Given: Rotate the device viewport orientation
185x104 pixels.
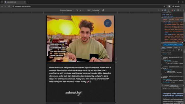Looking at the screenshot, I should [103, 10].
